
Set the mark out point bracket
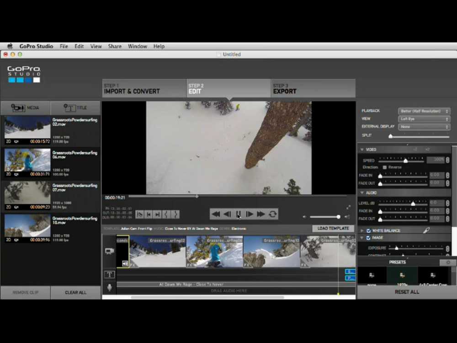pos(175,214)
